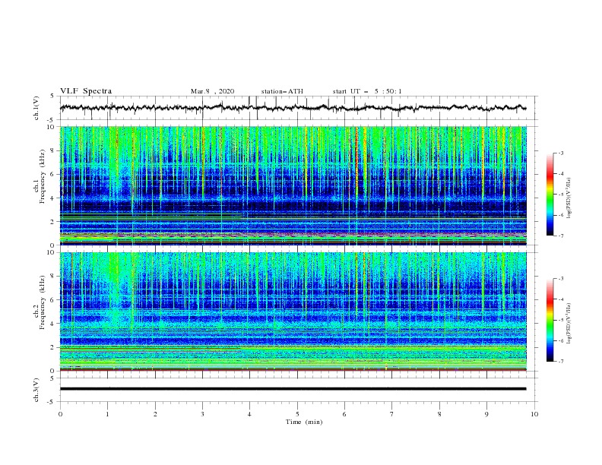Click the time axis tick label "8"
602x465 pixels.
pyautogui.click(x=439, y=414)
